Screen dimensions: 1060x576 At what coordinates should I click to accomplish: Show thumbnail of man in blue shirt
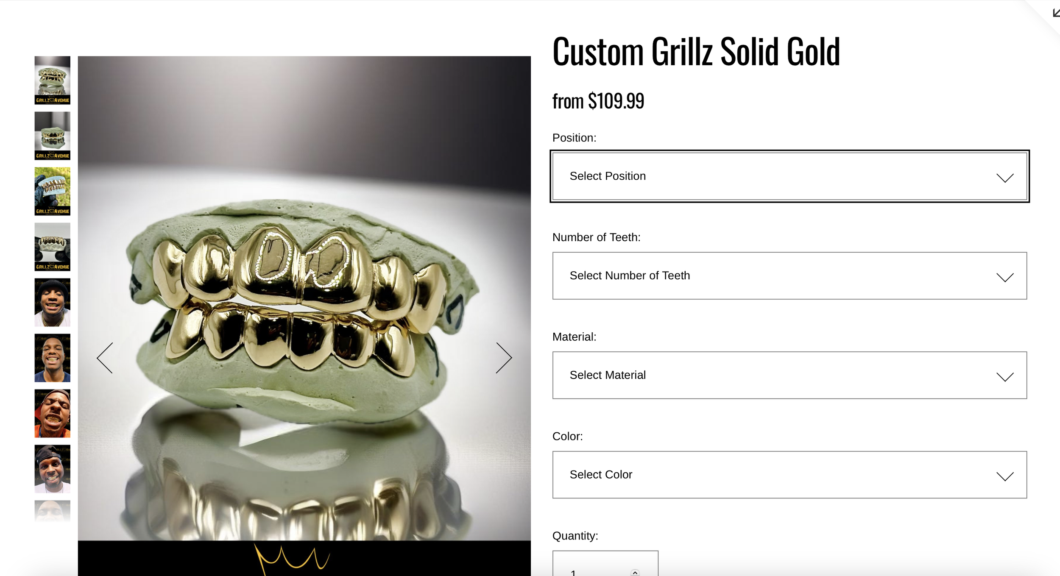pyautogui.click(x=53, y=358)
